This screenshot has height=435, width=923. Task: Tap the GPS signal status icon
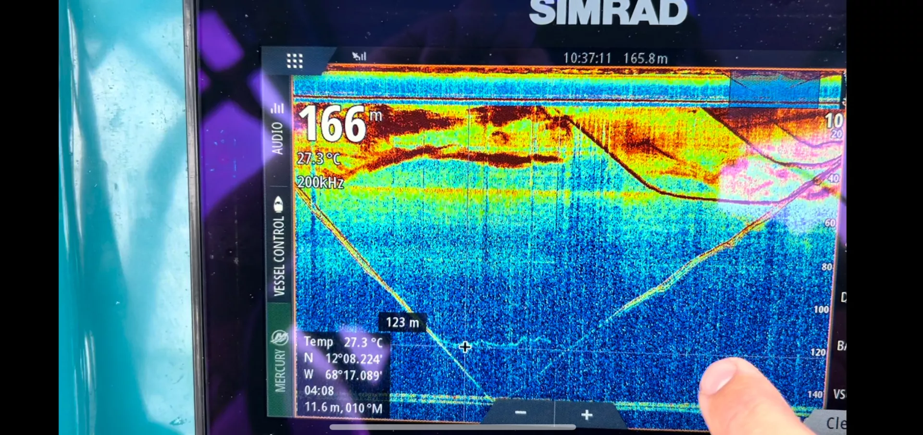359,57
